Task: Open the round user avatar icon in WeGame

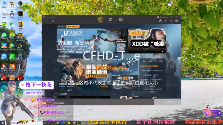Action: tap(160, 21)
